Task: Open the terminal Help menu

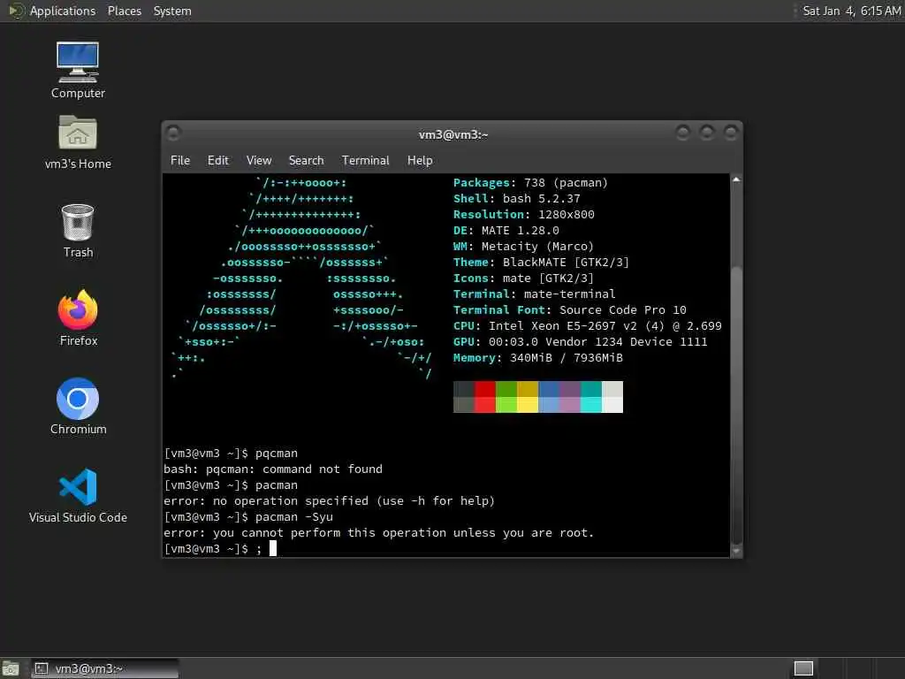Action: pos(420,161)
